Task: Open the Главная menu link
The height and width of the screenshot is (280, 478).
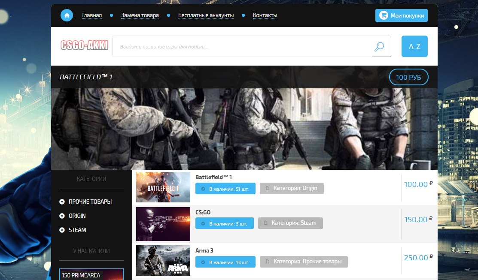Action: (92, 15)
